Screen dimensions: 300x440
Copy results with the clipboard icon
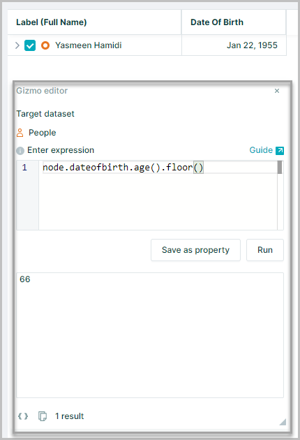tap(43, 416)
